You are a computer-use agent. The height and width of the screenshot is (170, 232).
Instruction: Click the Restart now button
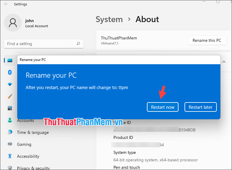(163, 107)
